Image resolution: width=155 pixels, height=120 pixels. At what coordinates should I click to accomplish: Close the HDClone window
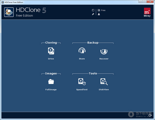pos(150,2)
